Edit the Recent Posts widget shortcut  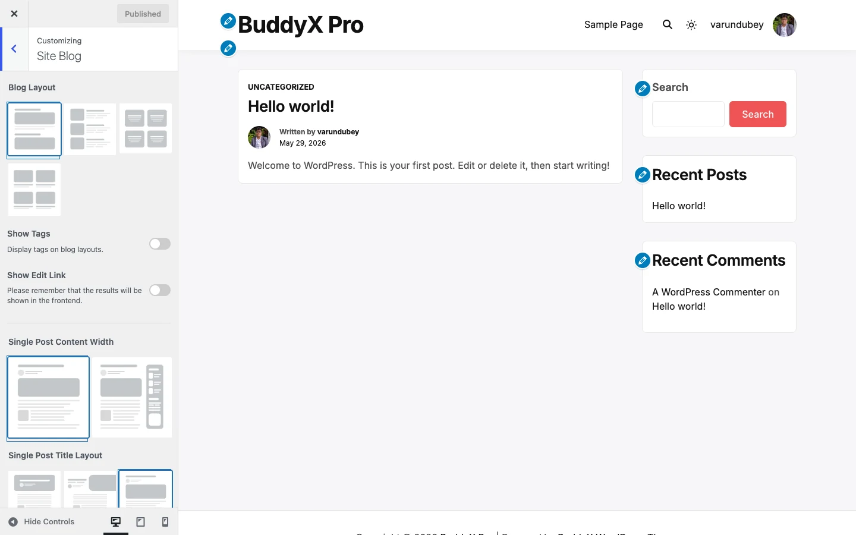point(643,175)
